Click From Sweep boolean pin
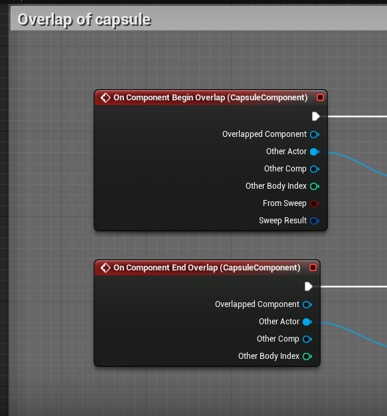 tap(315, 203)
